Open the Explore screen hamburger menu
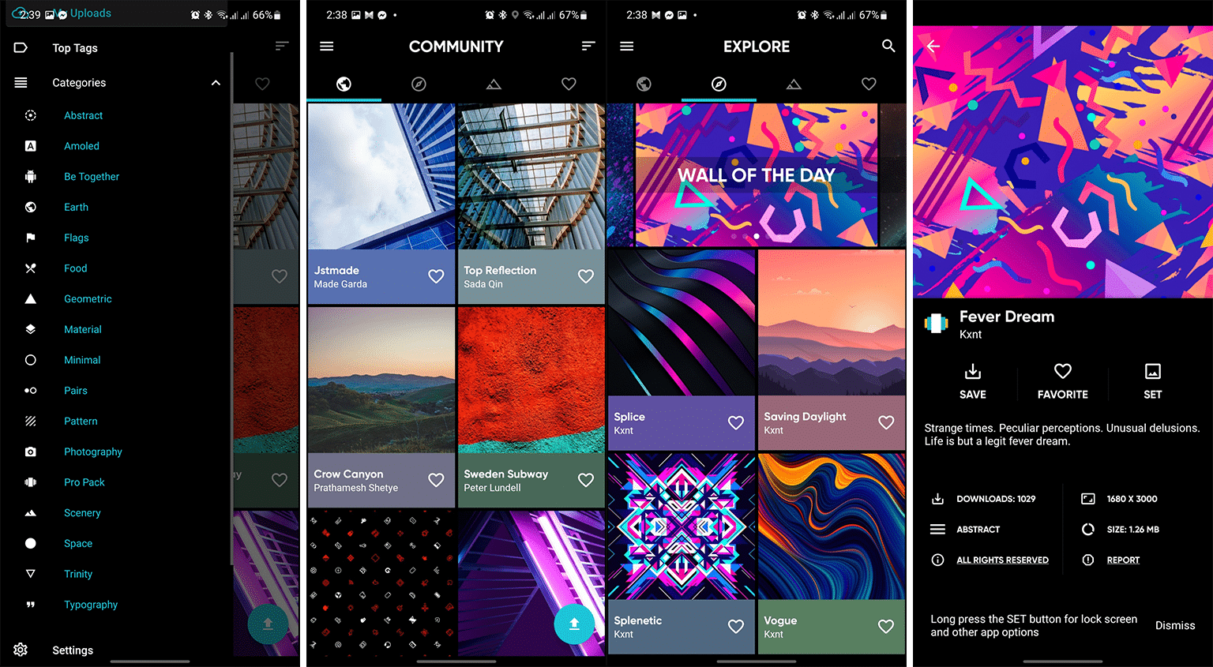The image size is (1213, 667). 627,47
